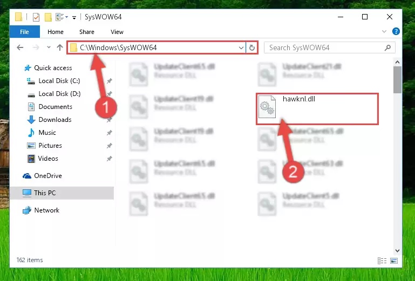Select Network in the navigation pane
The width and height of the screenshot is (415, 281).
(x=47, y=210)
